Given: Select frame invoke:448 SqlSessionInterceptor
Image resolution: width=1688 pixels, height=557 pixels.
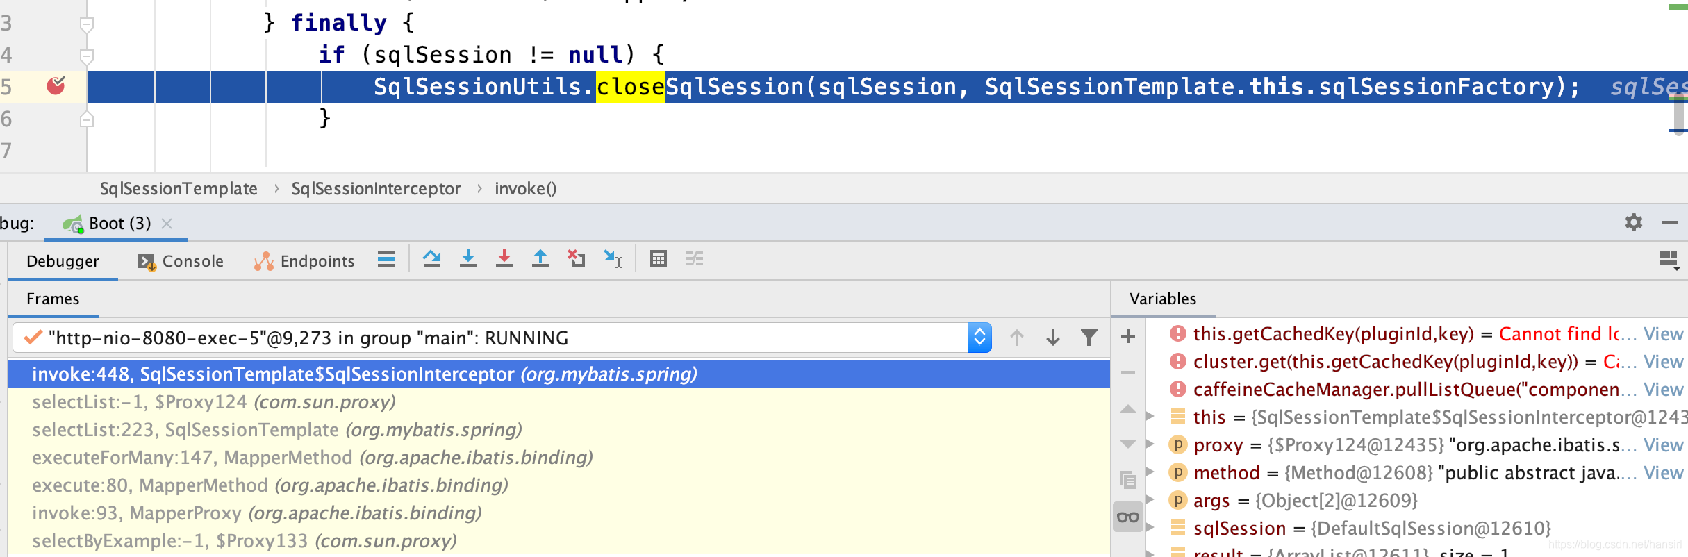Looking at the screenshot, I should [558, 374].
